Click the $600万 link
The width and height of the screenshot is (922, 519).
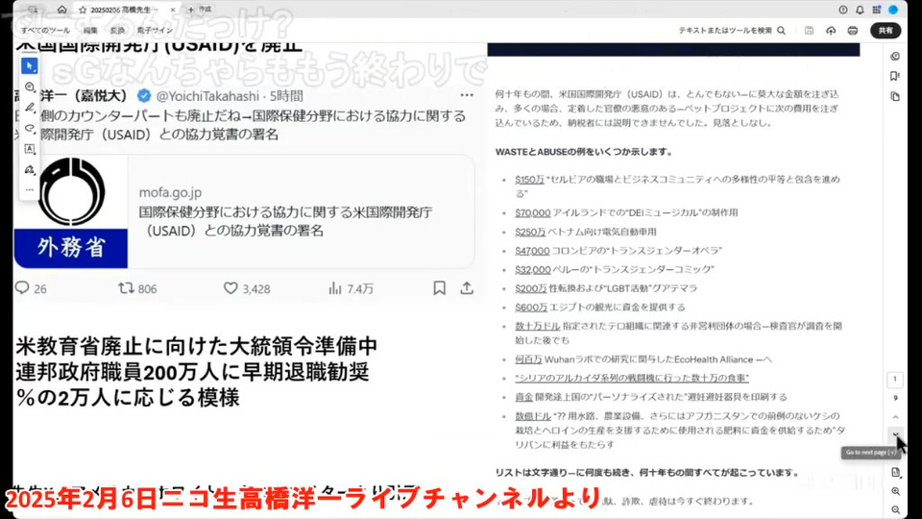[x=531, y=308]
